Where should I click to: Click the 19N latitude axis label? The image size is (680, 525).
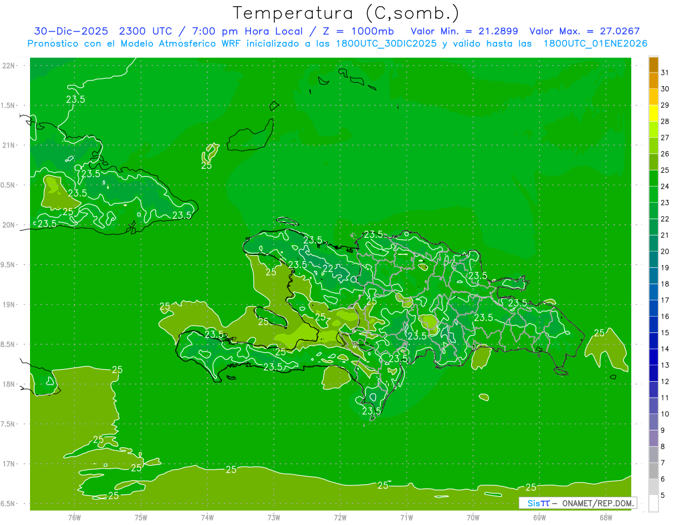point(8,305)
